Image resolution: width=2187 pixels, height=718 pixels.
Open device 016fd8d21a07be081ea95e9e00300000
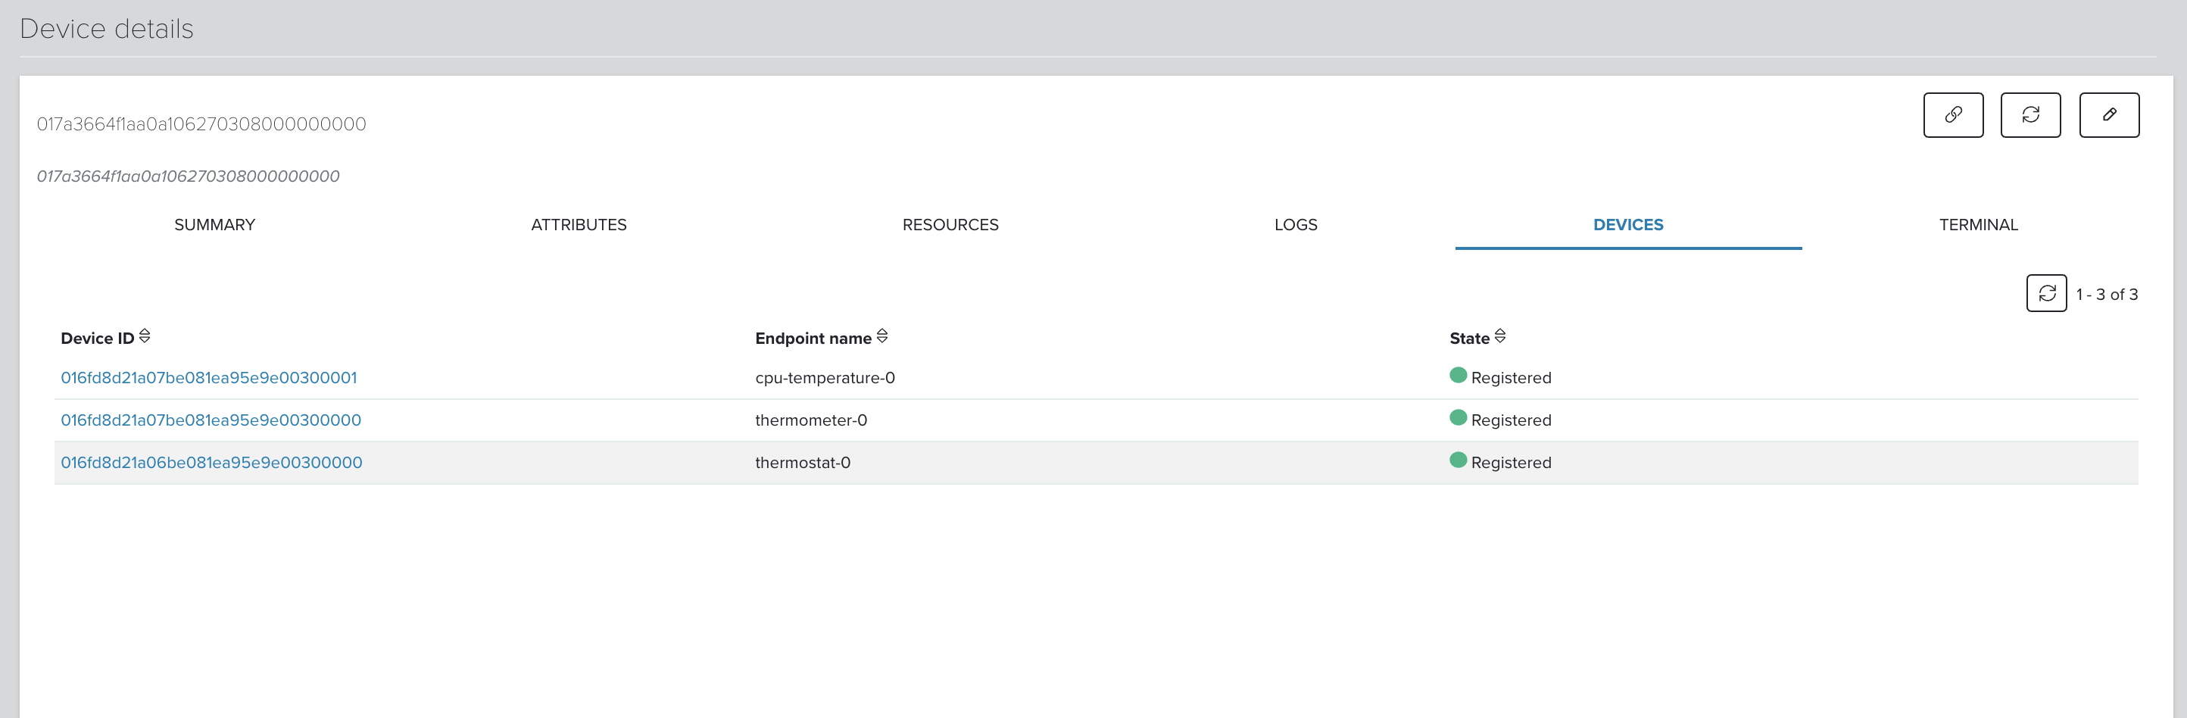[211, 420]
